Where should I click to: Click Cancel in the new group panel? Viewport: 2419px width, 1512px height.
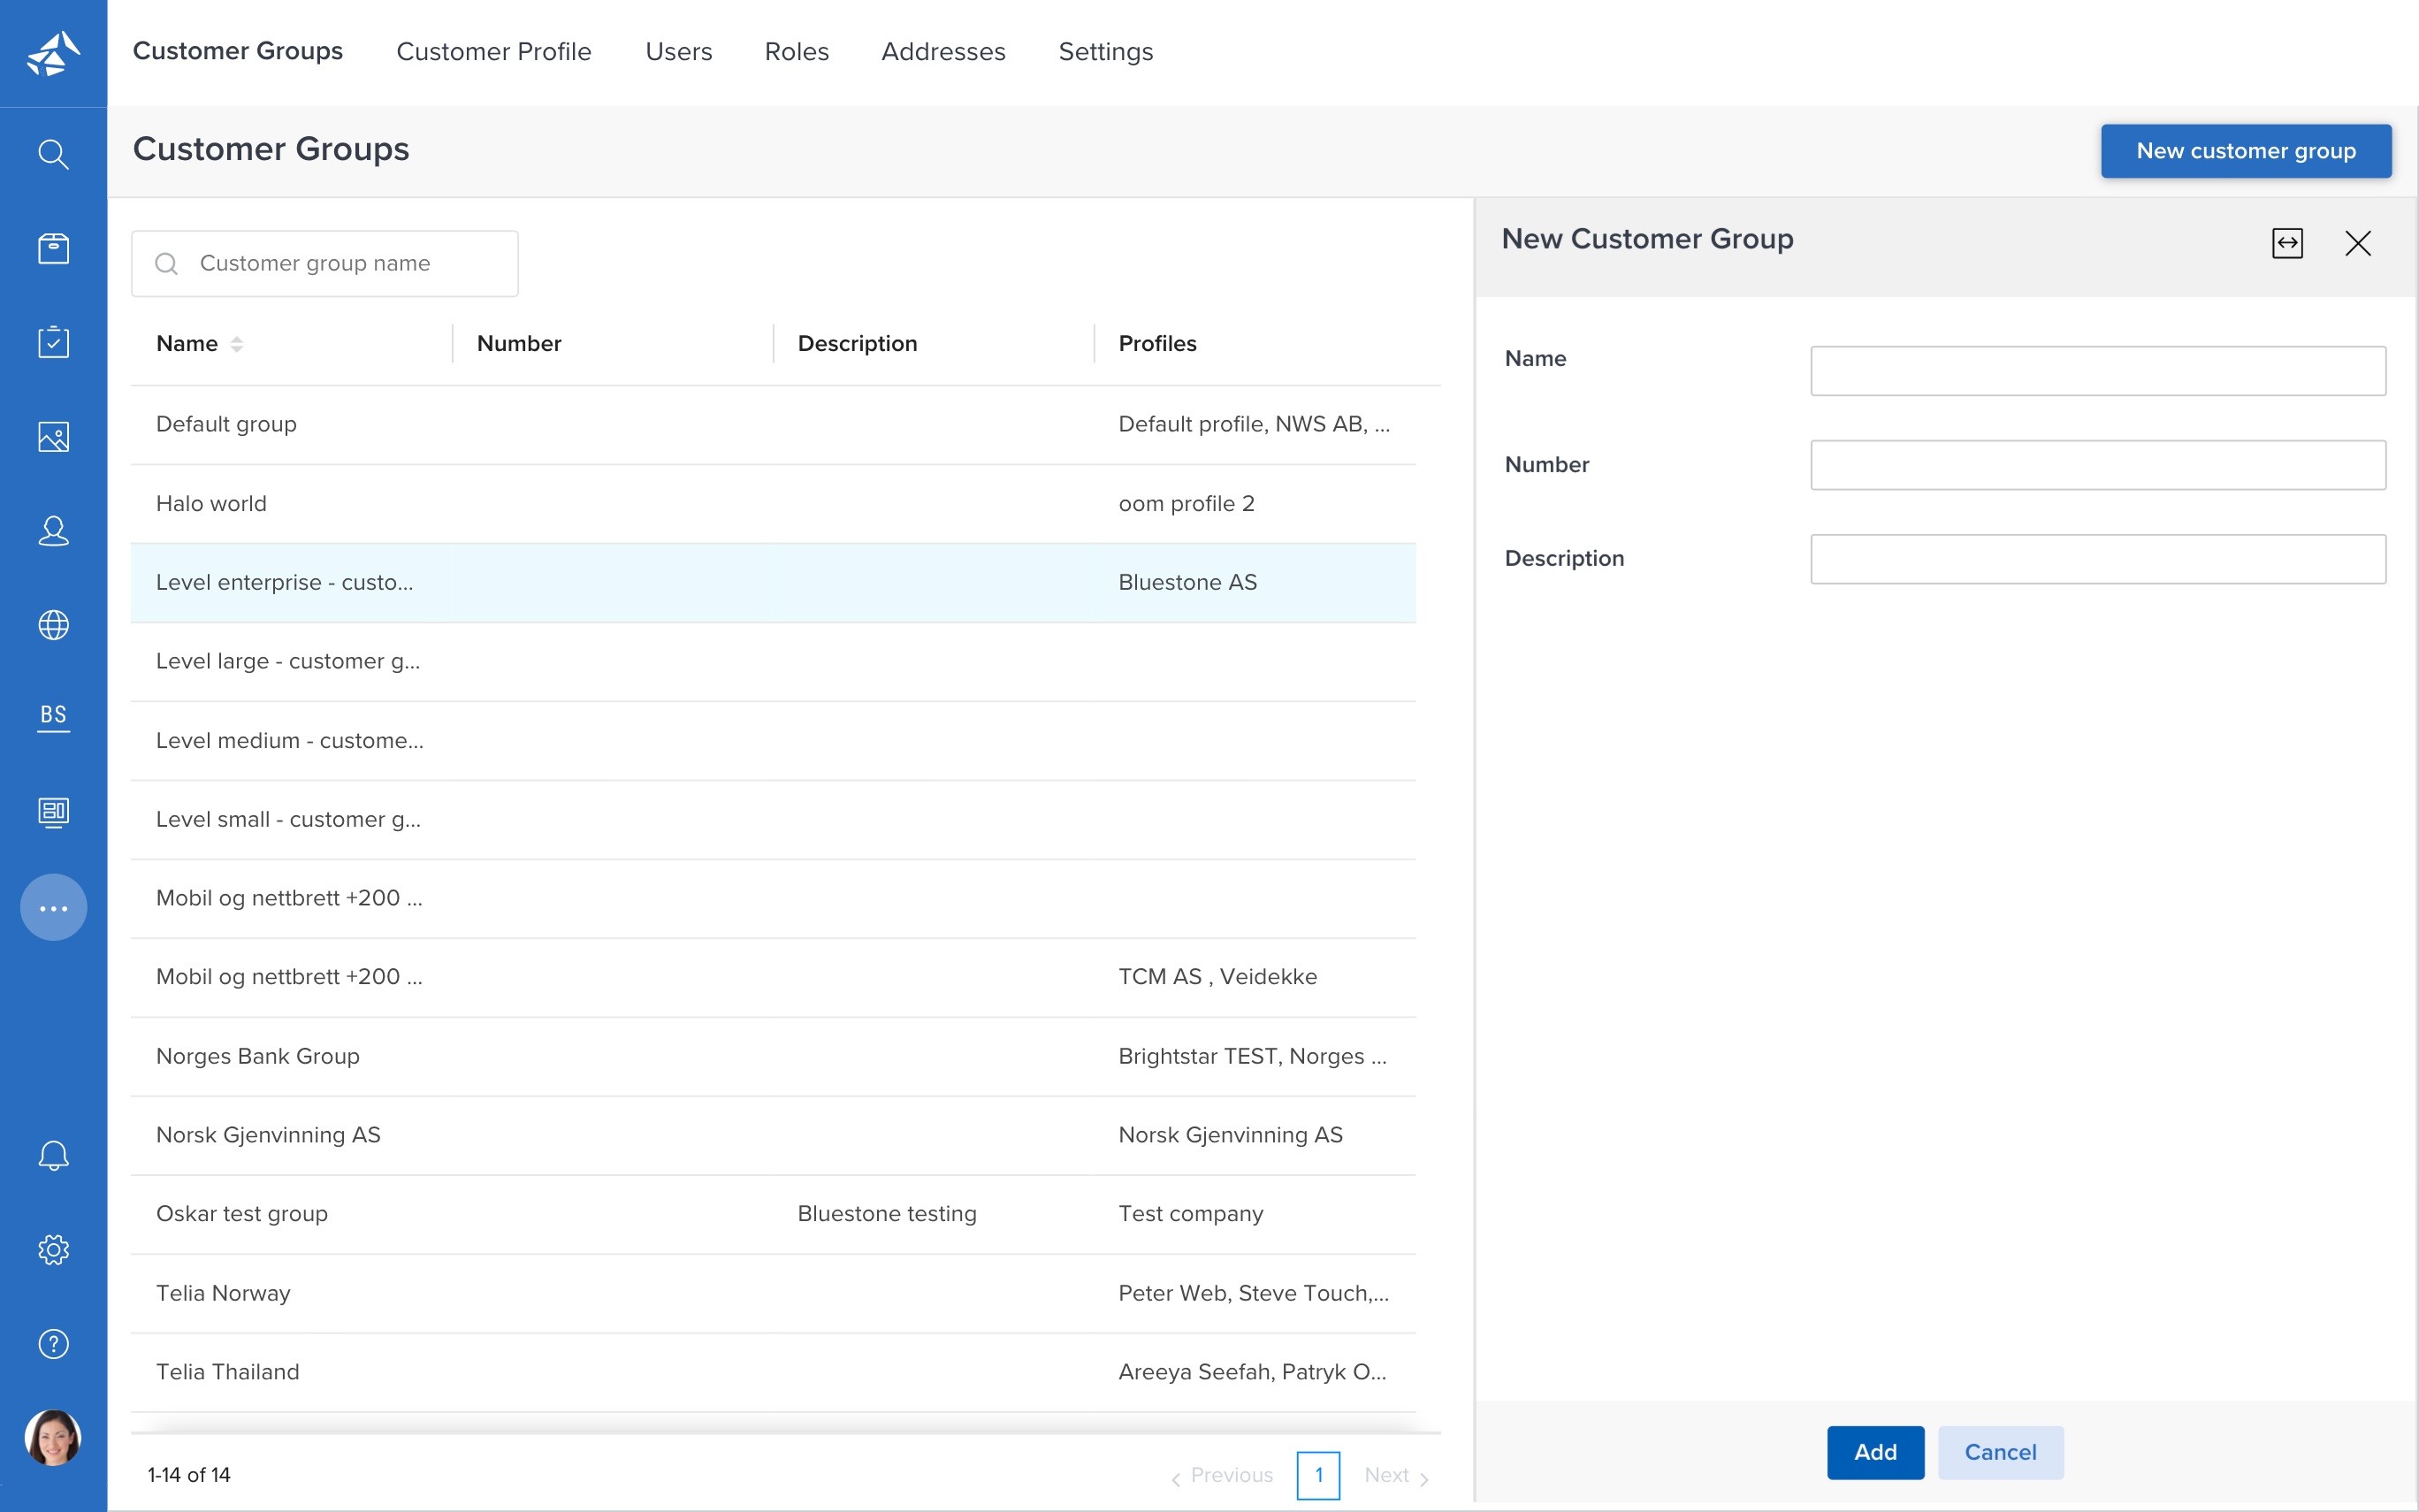tap(1999, 1452)
